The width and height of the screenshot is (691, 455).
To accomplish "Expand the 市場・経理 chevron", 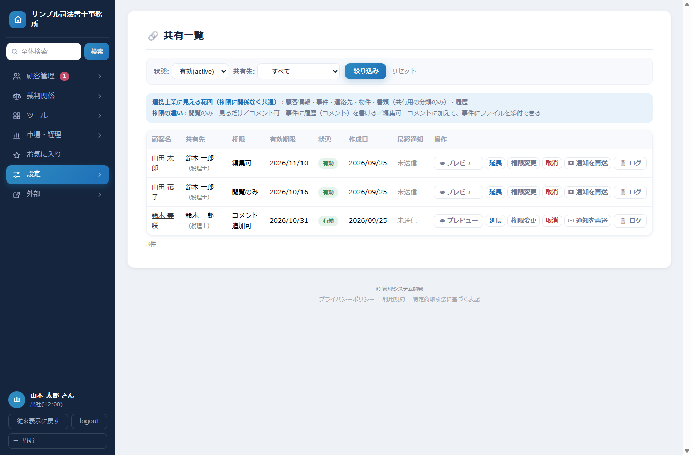I will coord(100,135).
